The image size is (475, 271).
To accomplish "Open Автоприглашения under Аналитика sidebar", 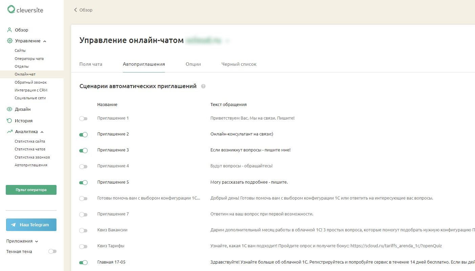I will click(x=31, y=165).
